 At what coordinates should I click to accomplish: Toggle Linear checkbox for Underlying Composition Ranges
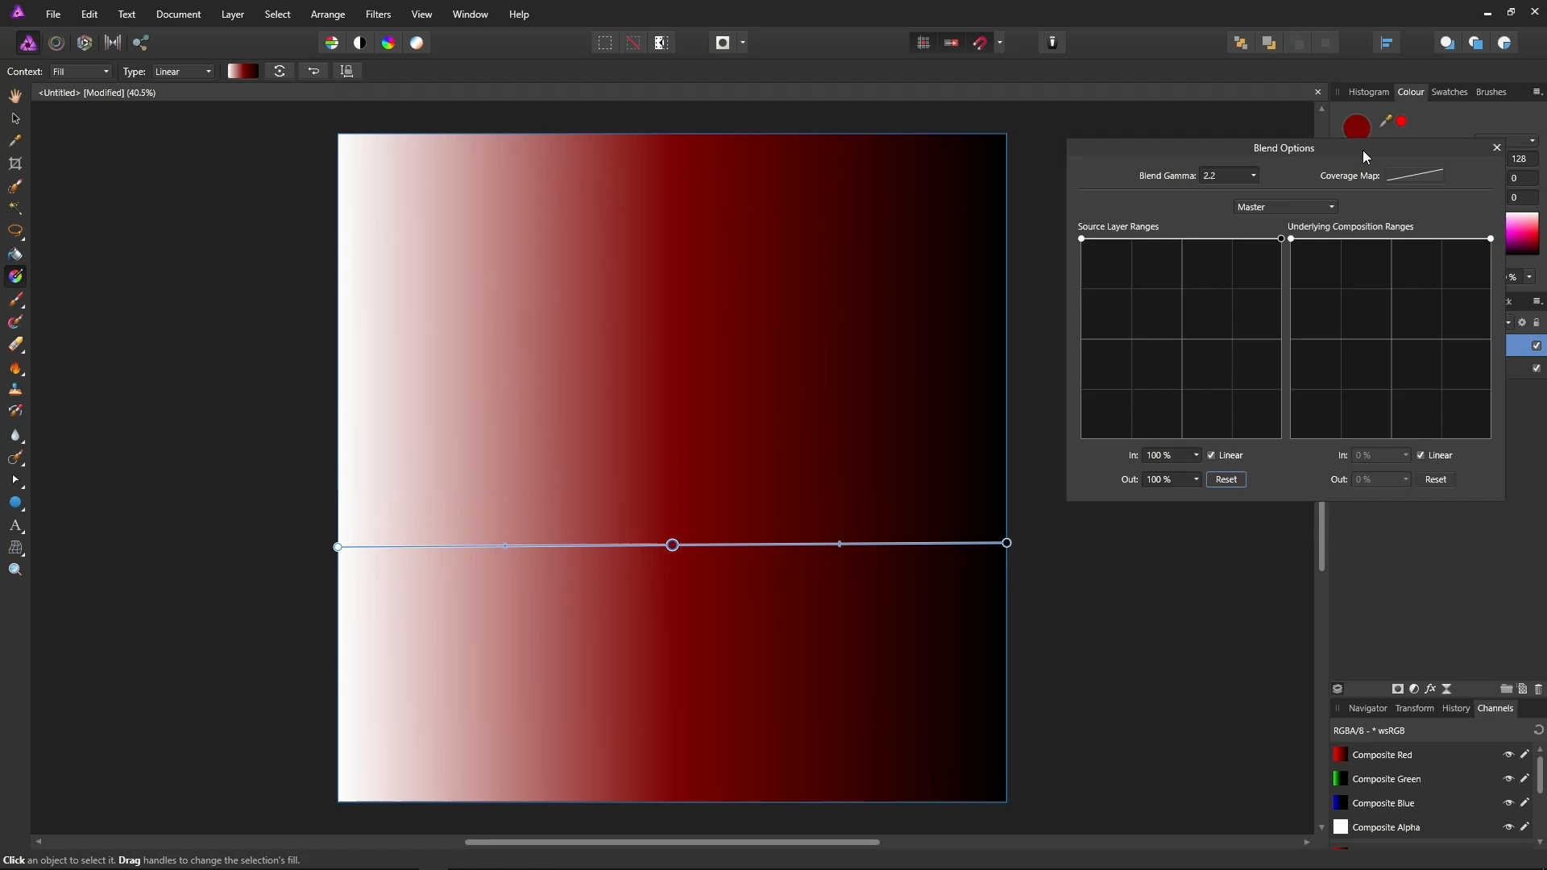click(x=1421, y=455)
